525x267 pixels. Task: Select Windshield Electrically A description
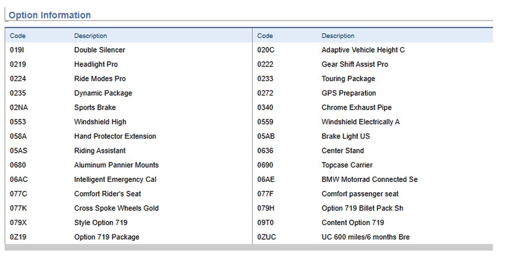(x=360, y=122)
